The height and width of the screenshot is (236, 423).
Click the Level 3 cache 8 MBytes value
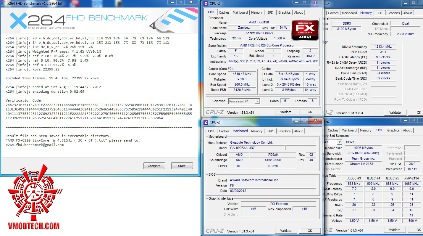(289, 90)
